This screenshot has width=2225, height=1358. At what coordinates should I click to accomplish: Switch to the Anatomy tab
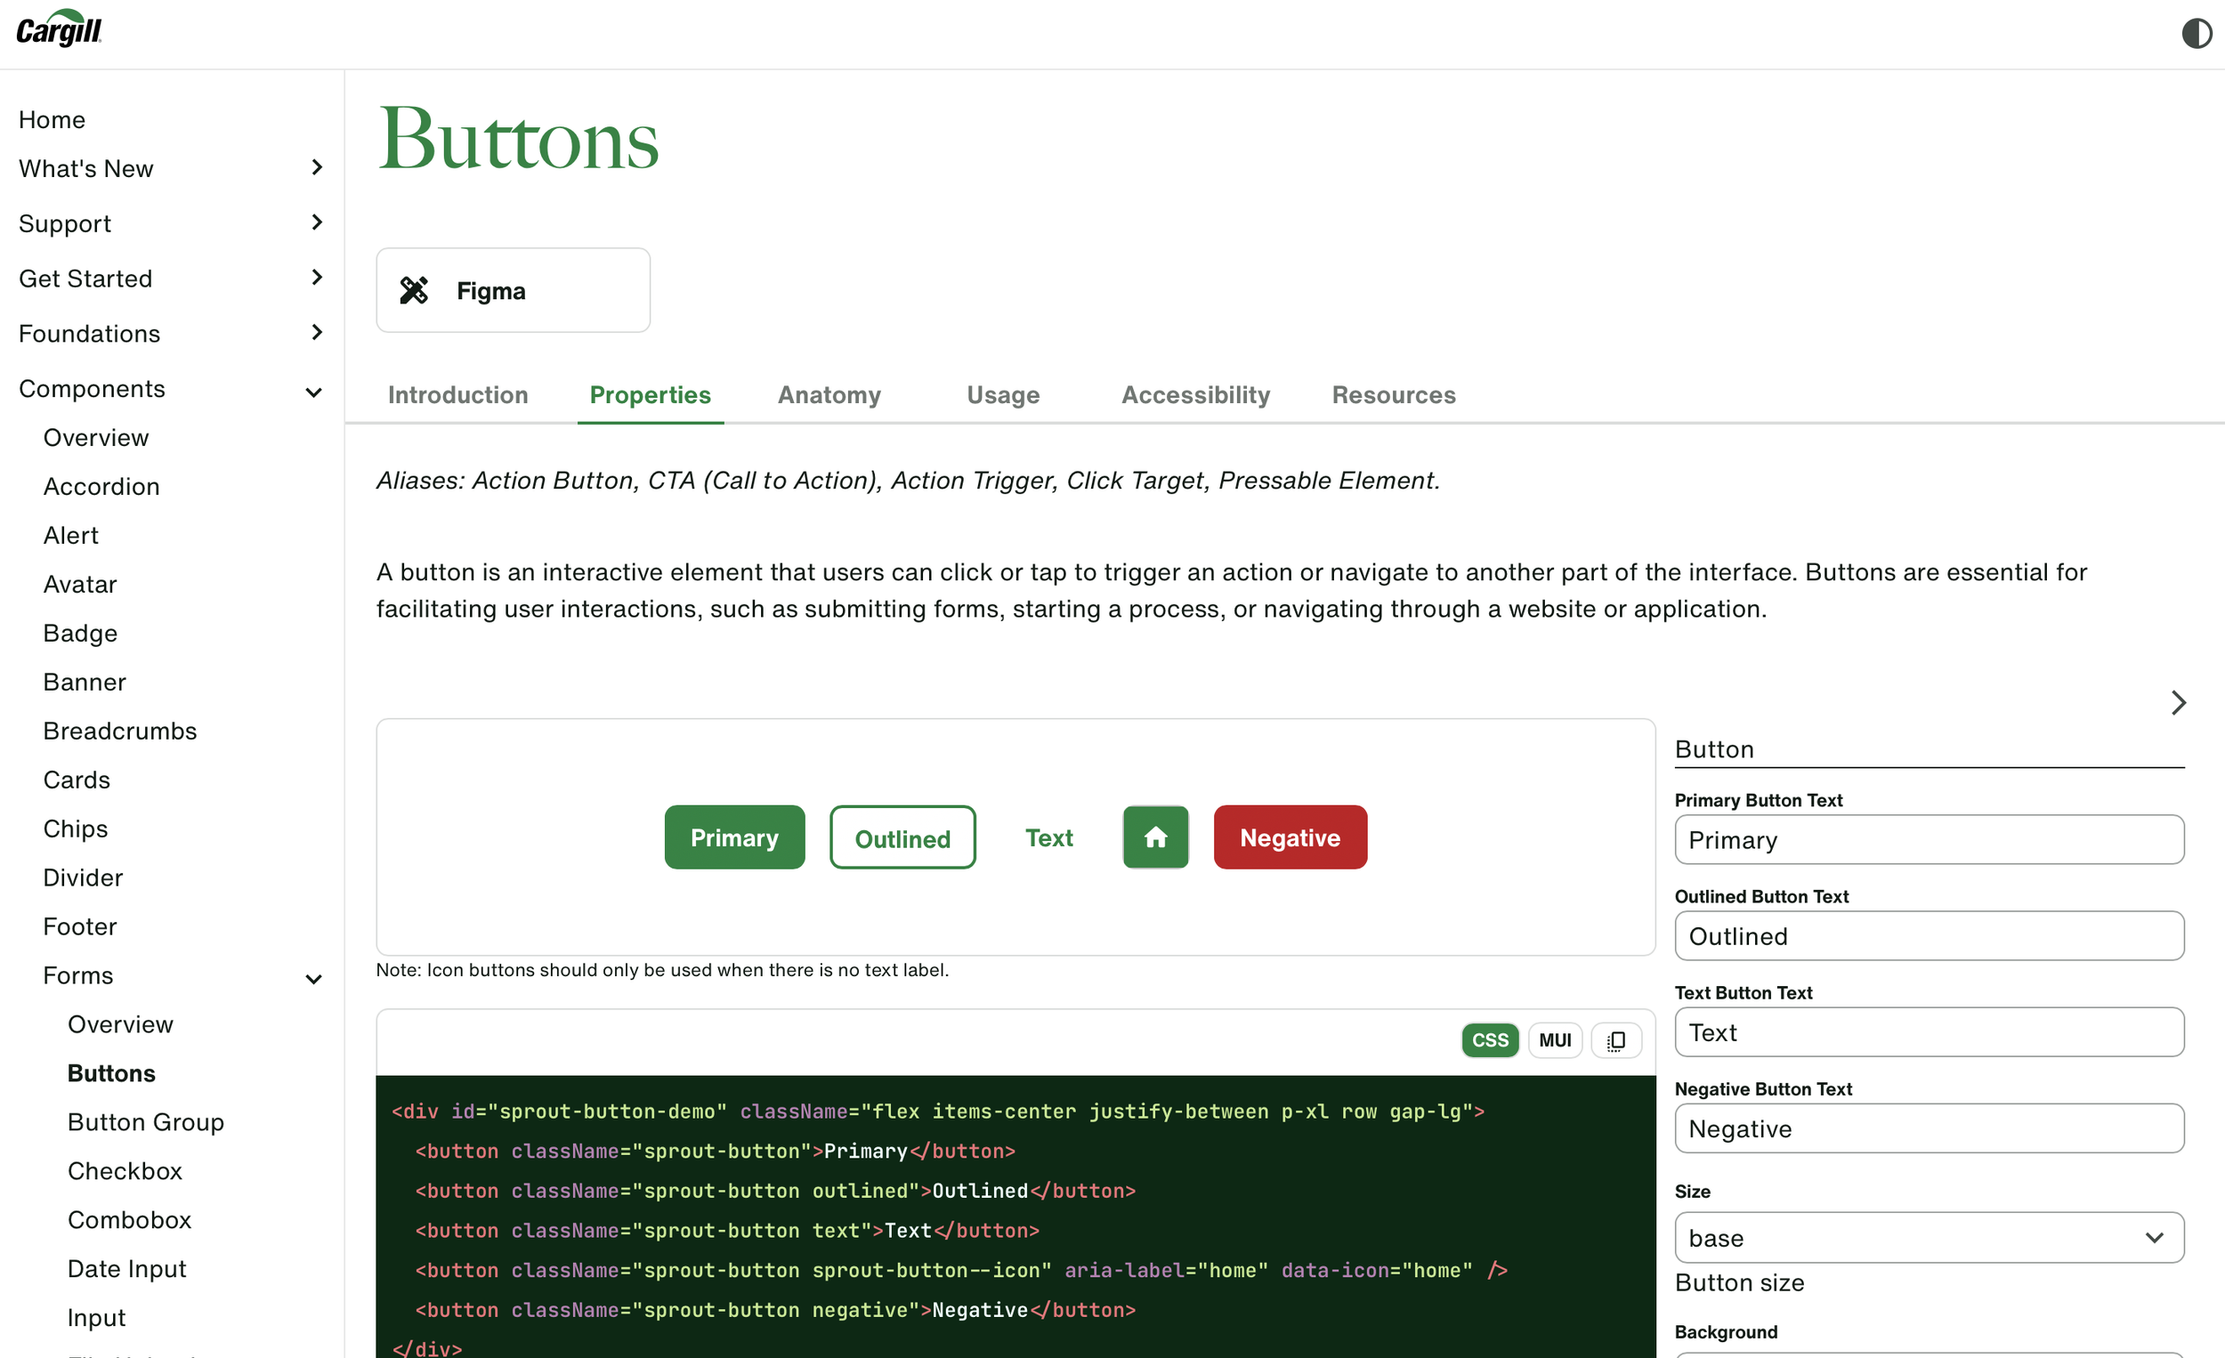pyautogui.click(x=829, y=394)
